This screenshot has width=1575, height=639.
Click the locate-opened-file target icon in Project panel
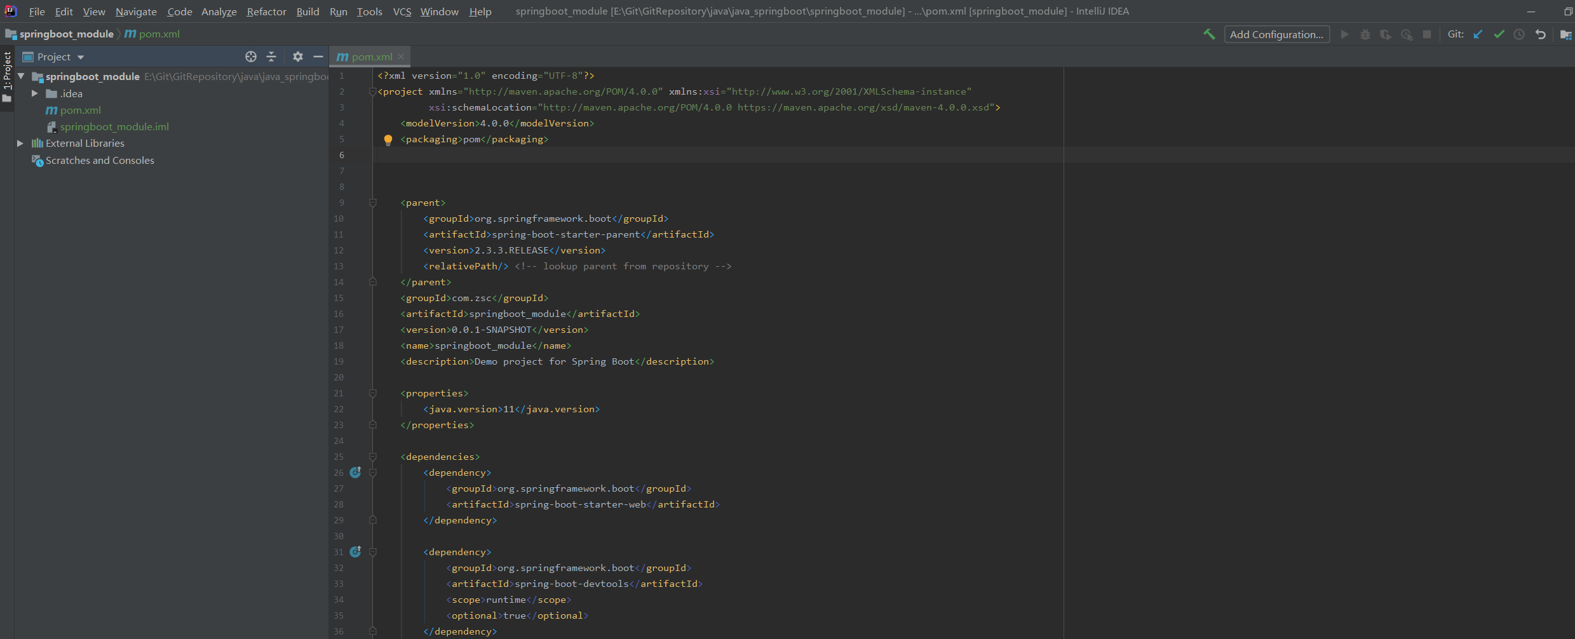click(251, 57)
